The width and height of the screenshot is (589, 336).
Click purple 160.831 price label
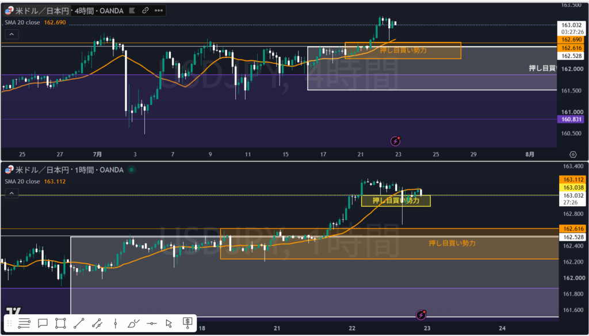point(572,119)
